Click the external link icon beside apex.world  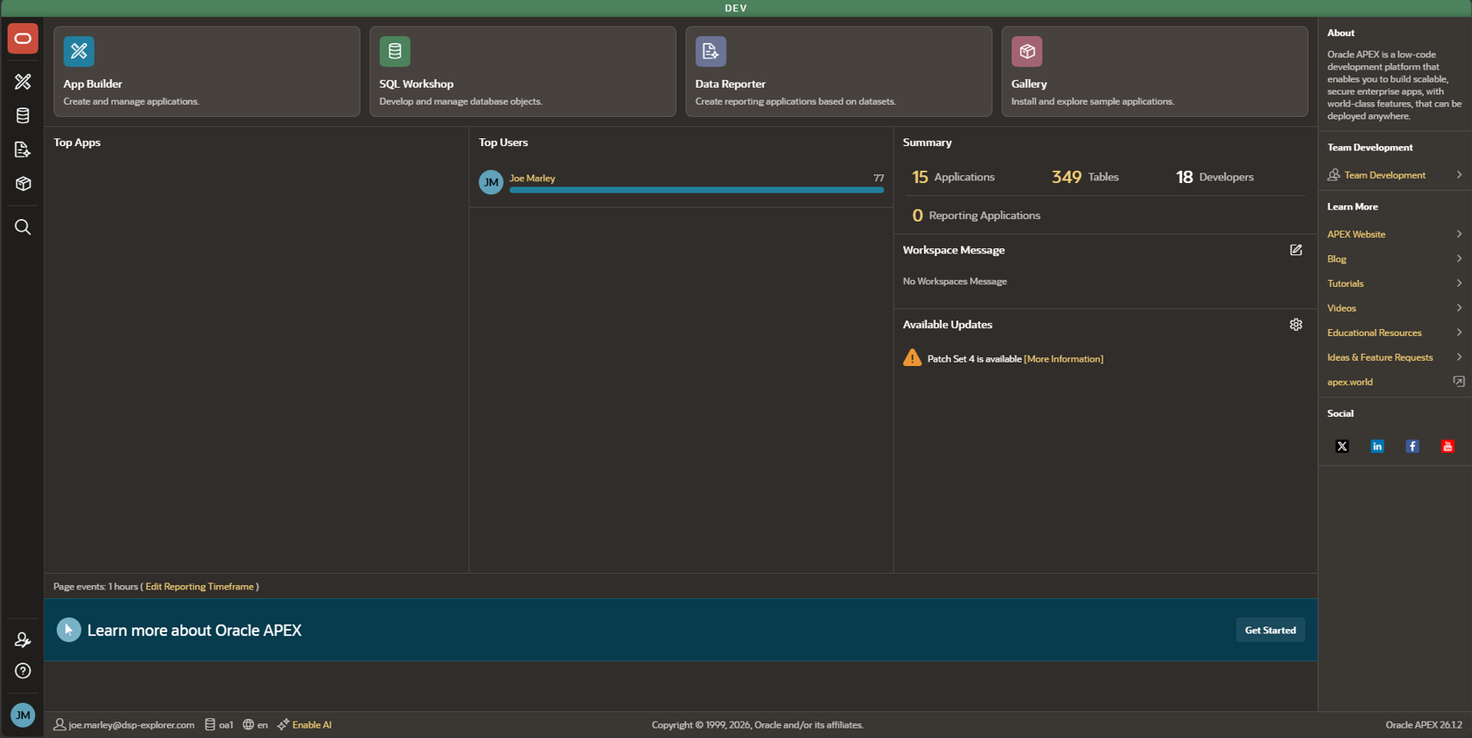click(x=1459, y=381)
